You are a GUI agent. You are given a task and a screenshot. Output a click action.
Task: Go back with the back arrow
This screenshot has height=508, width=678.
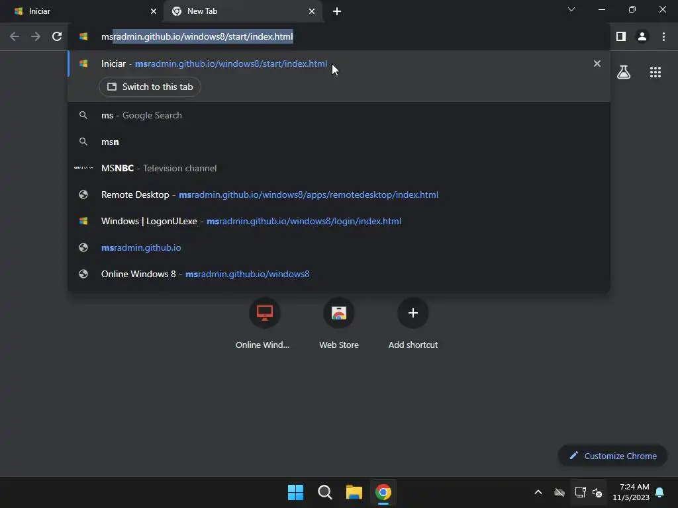[15, 37]
